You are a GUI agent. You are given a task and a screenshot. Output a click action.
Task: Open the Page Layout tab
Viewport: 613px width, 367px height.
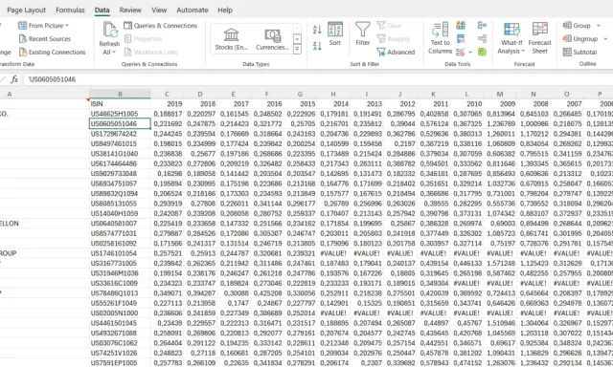[26, 10]
